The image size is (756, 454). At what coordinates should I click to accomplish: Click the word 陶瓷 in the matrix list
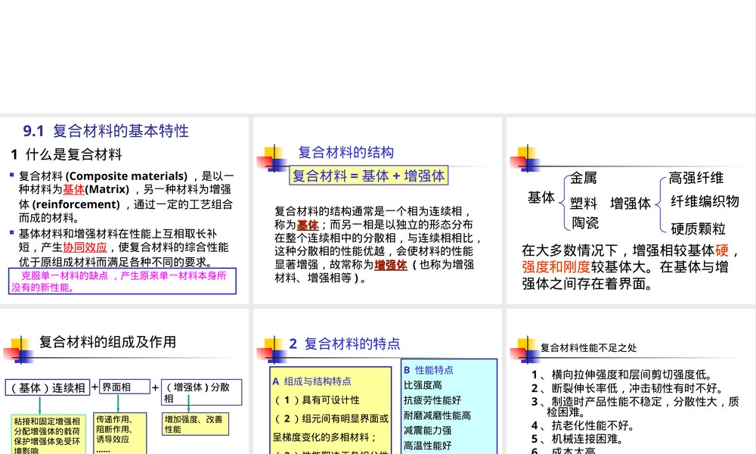tap(585, 223)
